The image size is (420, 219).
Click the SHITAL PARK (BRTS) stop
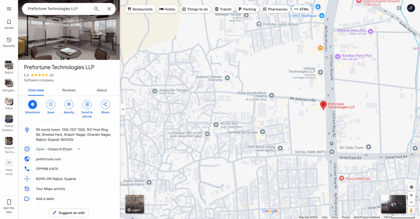331,152
